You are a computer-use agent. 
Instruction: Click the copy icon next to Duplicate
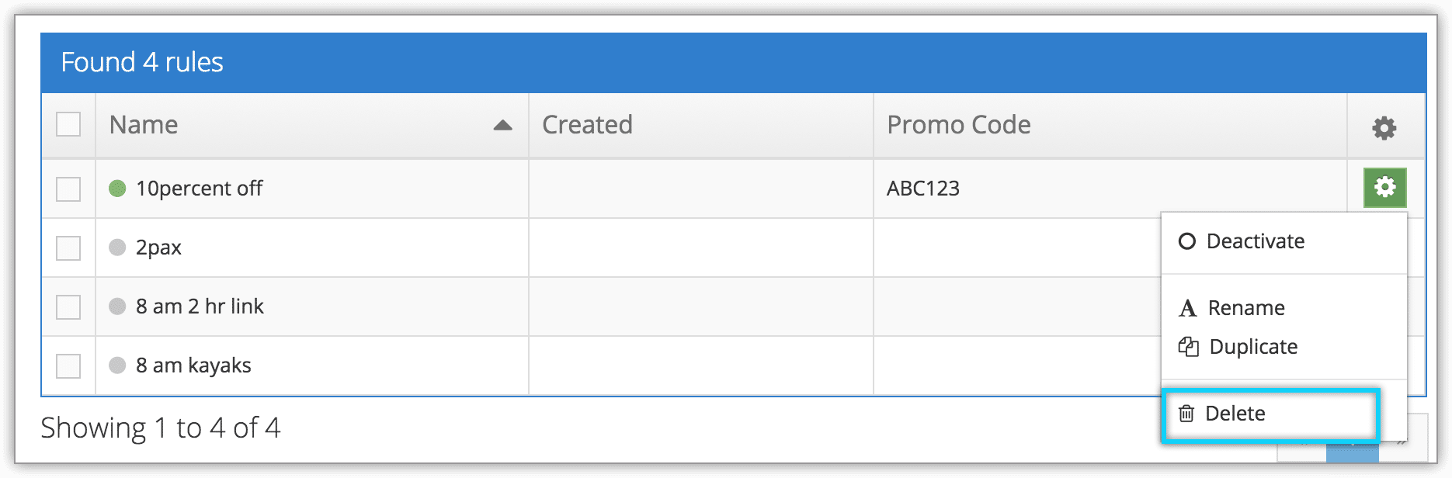coord(1188,347)
